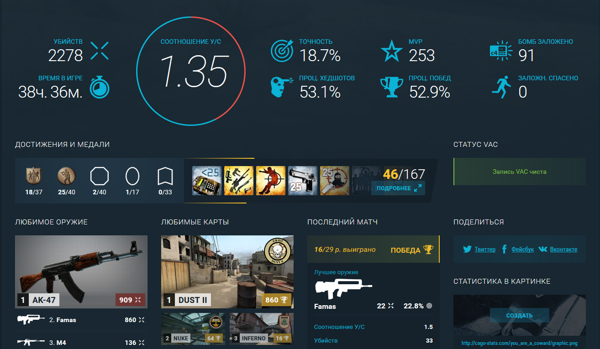Click the C4 bombs planted icon
The image size is (600, 349).
[x=501, y=51]
